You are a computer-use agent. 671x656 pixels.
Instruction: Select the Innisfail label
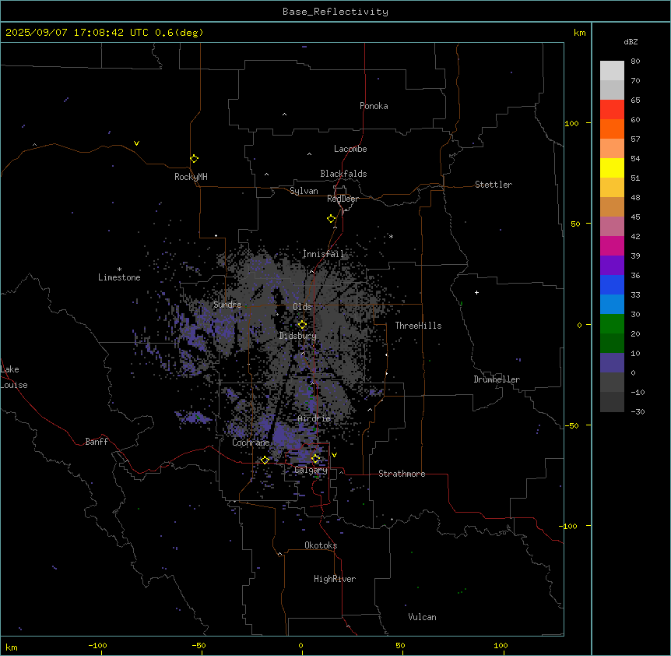324,254
